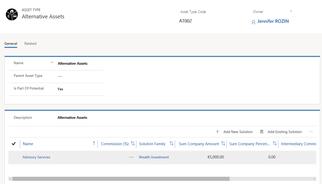The image size is (322, 184).
Task: Toggle the select-all checkmark in grid header
Action: [x=14, y=144]
